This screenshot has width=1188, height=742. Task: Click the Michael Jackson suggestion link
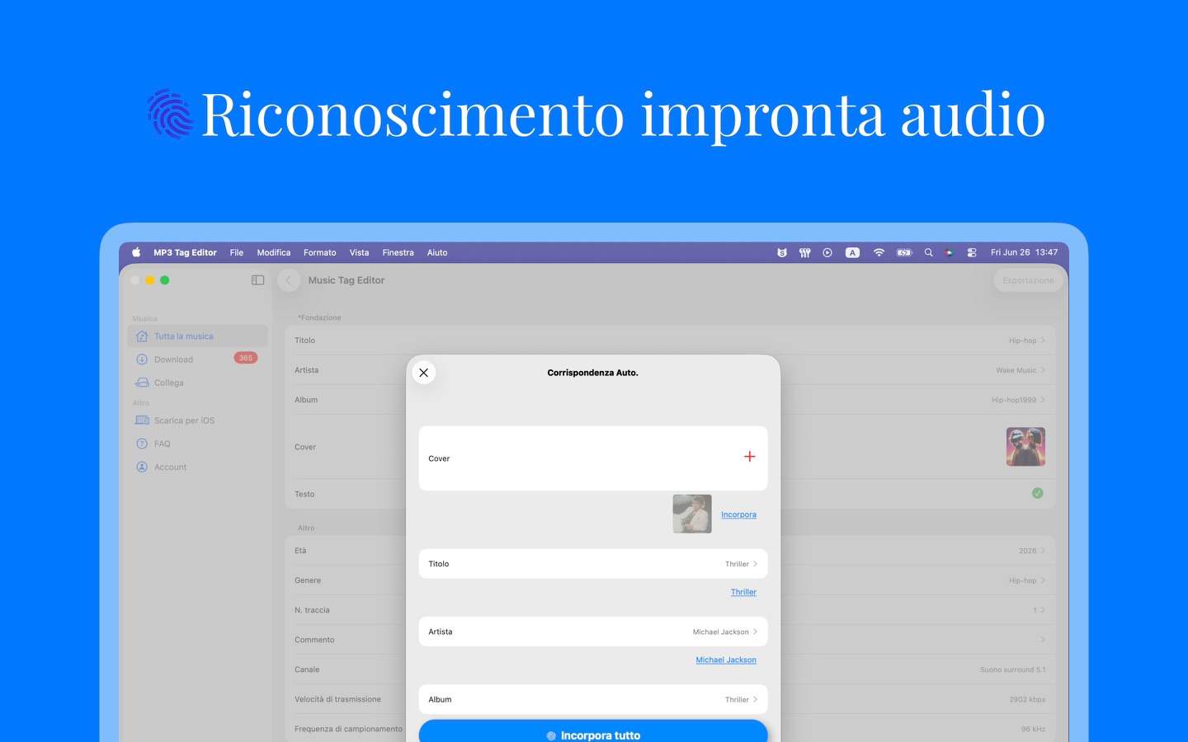tap(726, 660)
